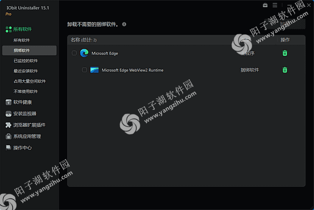Go to 安装监视器

tap(25, 114)
